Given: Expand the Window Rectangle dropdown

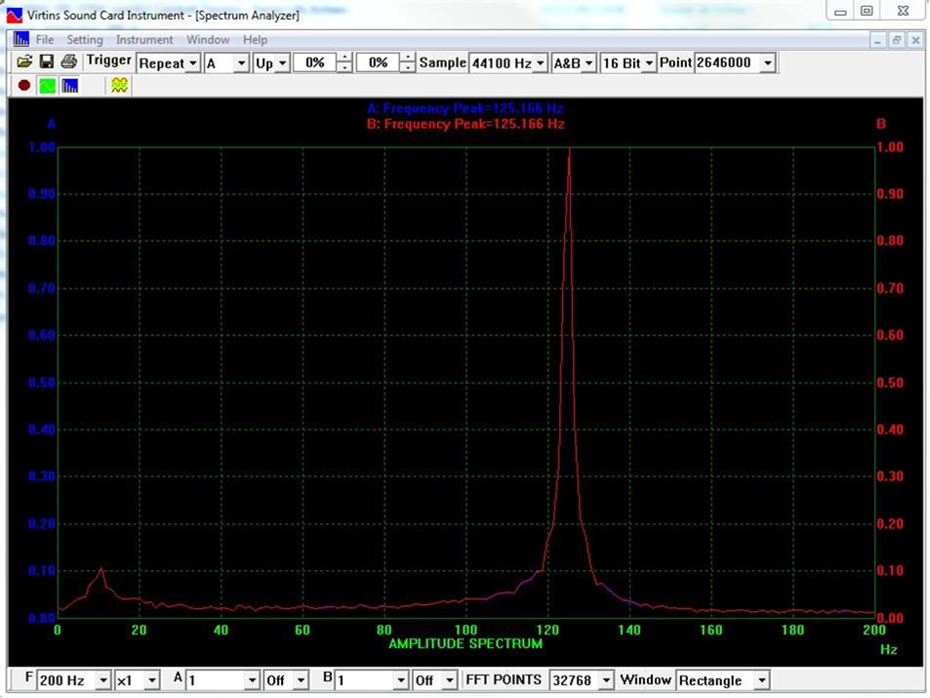Looking at the screenshot, I should click(761, 680).
